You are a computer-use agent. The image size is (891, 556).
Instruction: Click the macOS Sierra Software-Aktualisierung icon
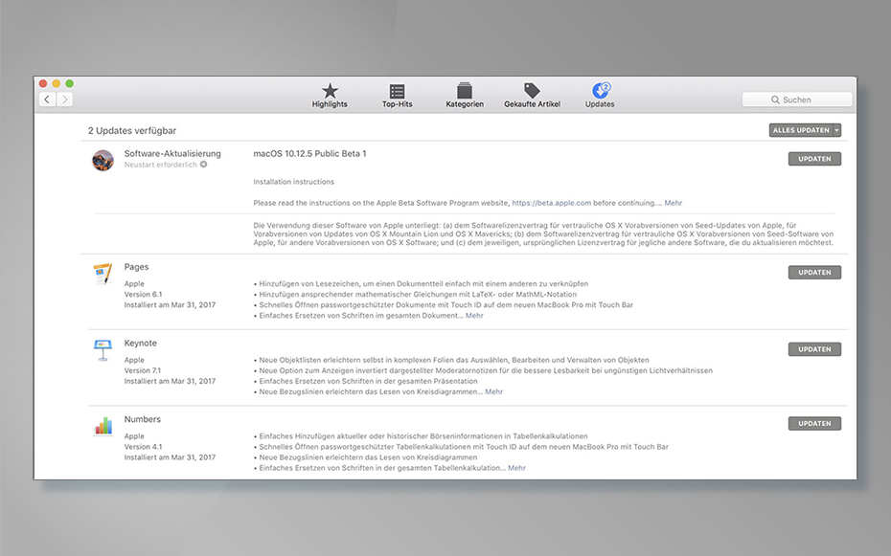(103, 160)
